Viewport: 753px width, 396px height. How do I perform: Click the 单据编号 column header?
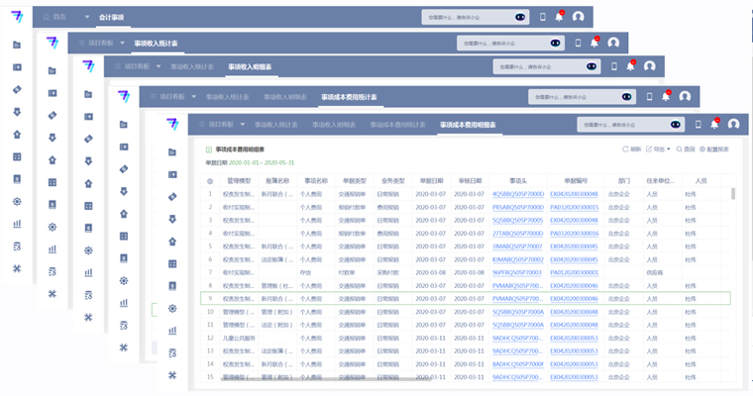[x=576, y=181]
